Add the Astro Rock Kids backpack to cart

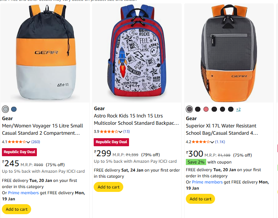108,187
